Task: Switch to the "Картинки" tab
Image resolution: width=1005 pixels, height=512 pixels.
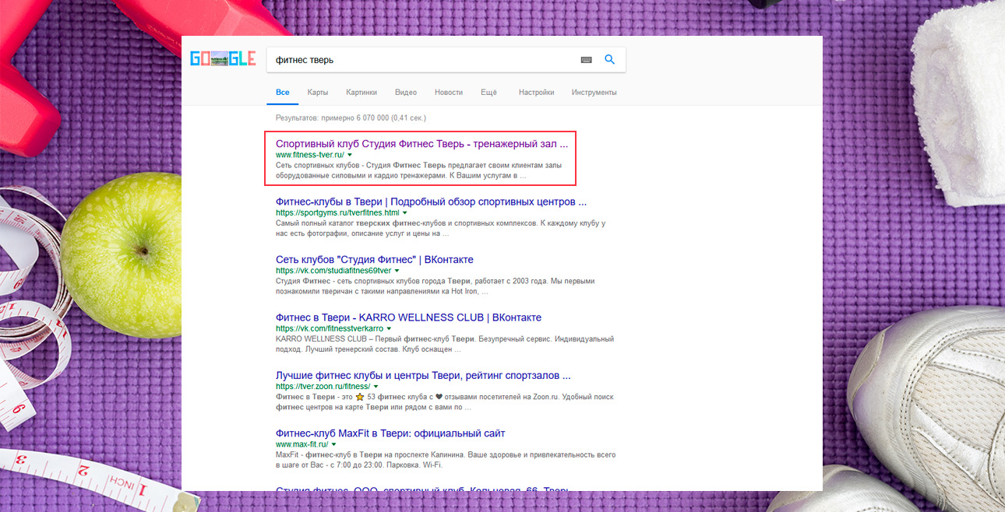Action: [361, 93]
